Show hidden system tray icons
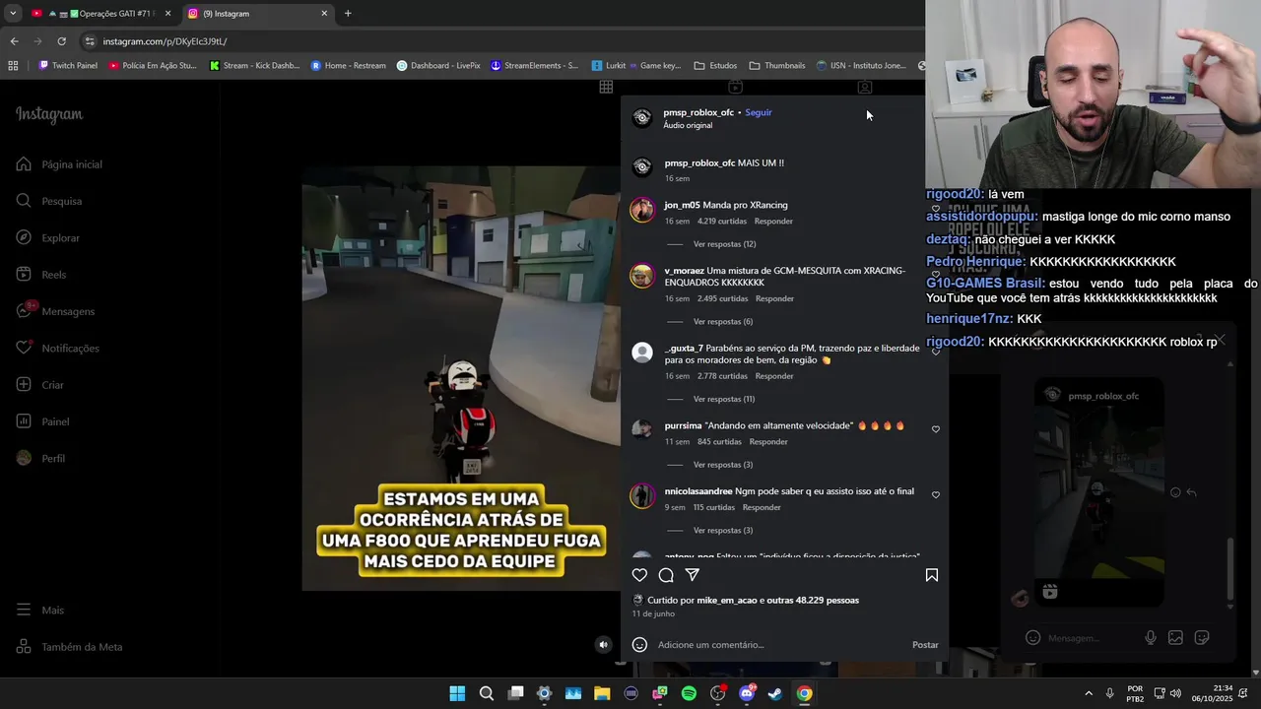 point(1089,693)
